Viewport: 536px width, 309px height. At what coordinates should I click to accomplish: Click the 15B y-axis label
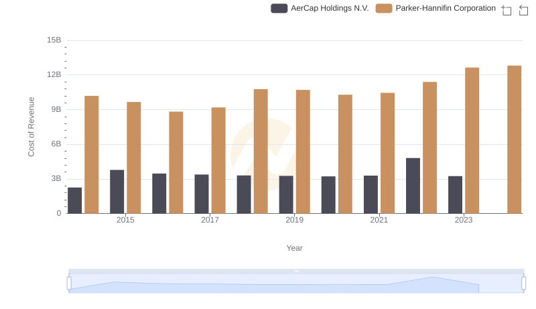[x=54, y=40]
